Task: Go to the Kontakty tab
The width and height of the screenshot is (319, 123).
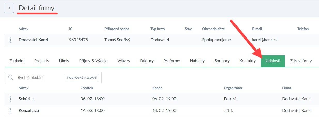Action: pos(247,61)
